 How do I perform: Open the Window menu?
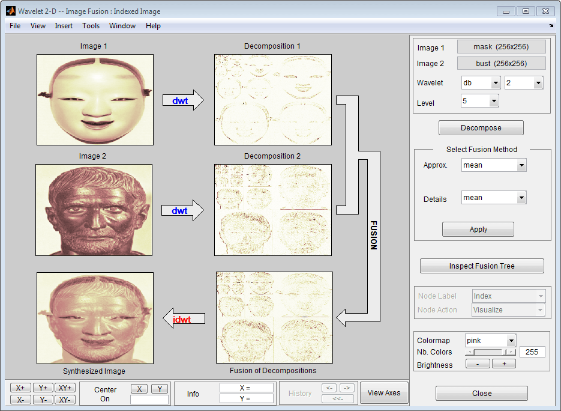(x=122, y=26)
